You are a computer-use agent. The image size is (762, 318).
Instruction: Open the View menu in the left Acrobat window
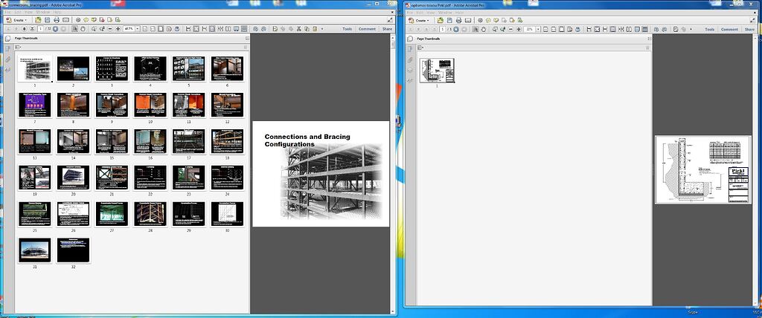[x=27, y=13]
